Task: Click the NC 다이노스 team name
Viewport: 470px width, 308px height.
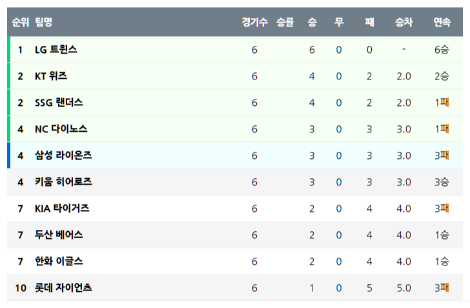Action: click(x=61, y=129)
